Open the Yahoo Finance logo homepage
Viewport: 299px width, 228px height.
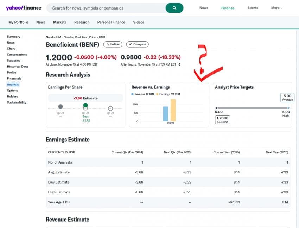(24, 8)
